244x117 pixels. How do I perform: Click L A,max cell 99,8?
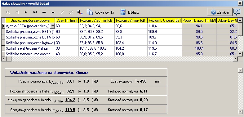coord(131,32)
